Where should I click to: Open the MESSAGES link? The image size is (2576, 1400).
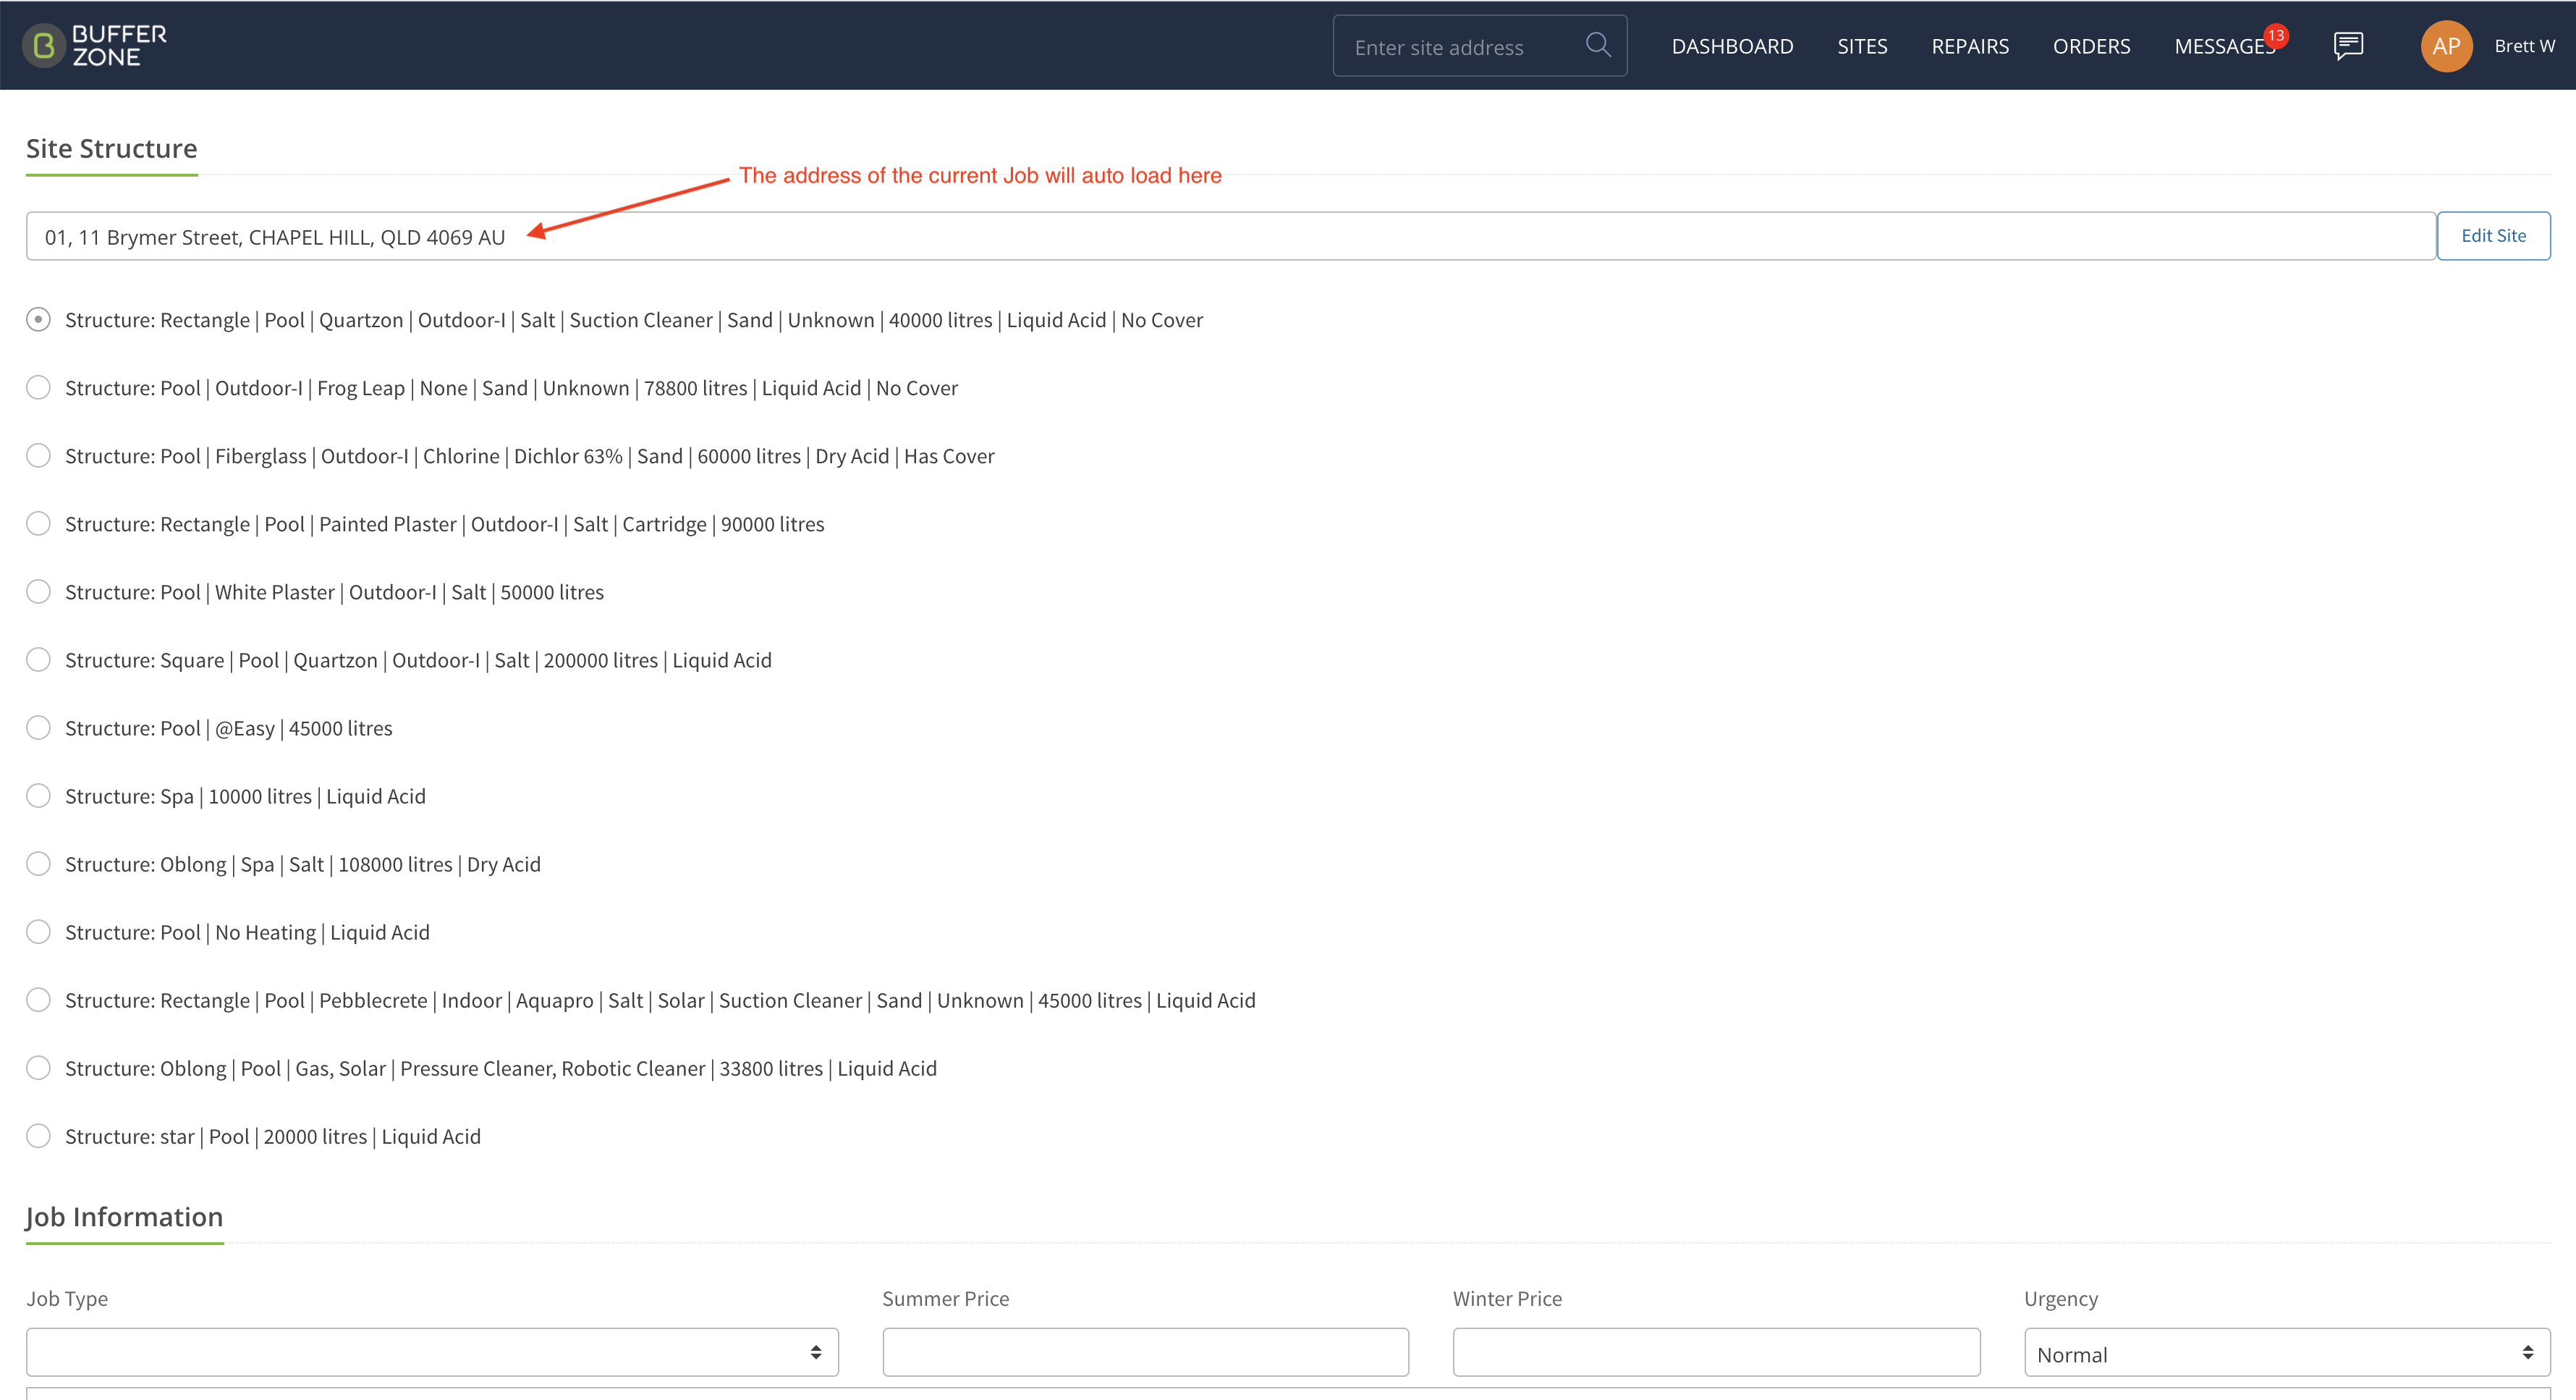tap(2224, 46)
